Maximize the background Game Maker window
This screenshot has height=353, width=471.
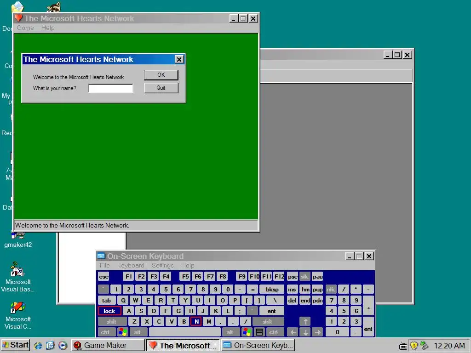[397, 55]
